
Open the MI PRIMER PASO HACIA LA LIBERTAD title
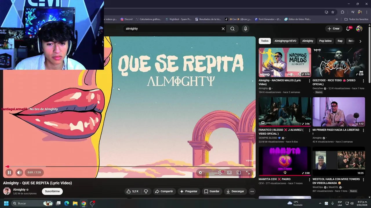pyautogui.click(x=336, y=132)
